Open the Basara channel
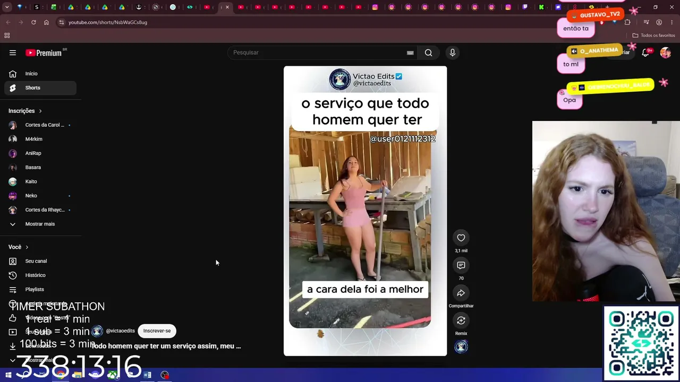The width and height of the screenshot is (680, 382). (40, 167)
